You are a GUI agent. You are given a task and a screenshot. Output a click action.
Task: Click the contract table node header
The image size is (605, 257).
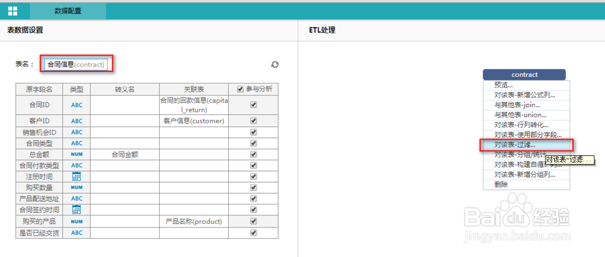point(524,74)
